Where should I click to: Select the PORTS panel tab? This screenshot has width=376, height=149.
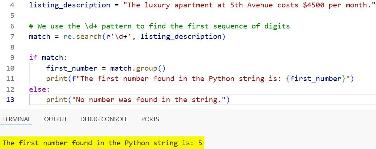[150, 119]
